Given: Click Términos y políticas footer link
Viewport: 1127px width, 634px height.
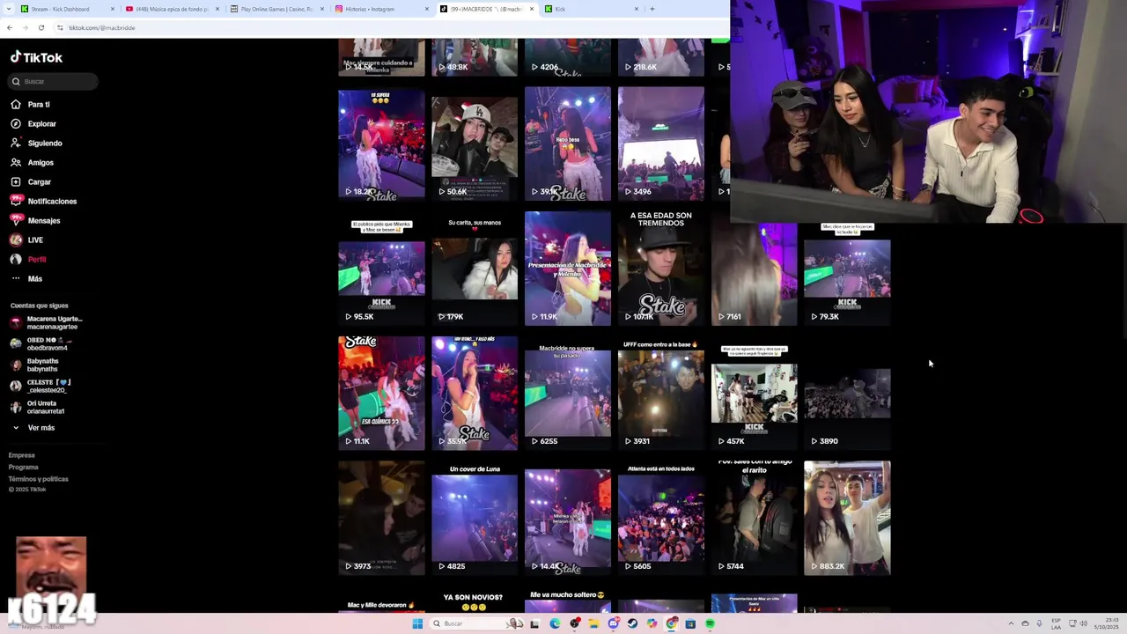Looking at the screenshot, I should tap(38, 479).
